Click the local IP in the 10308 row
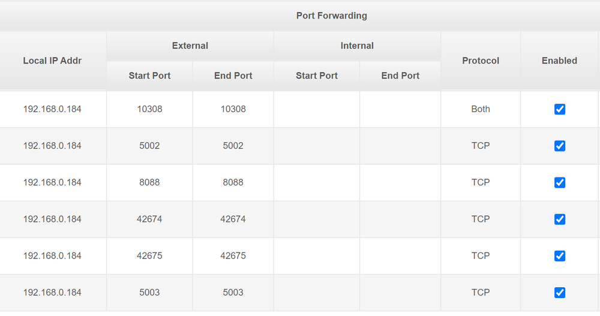 click(x=52, y=109)
